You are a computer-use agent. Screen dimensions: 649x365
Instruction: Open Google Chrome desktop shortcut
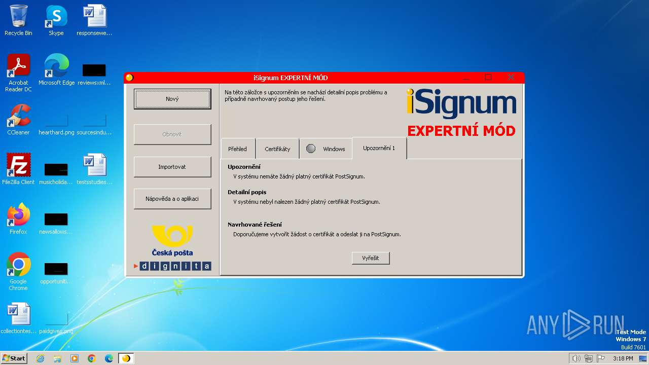coord(18,272)
